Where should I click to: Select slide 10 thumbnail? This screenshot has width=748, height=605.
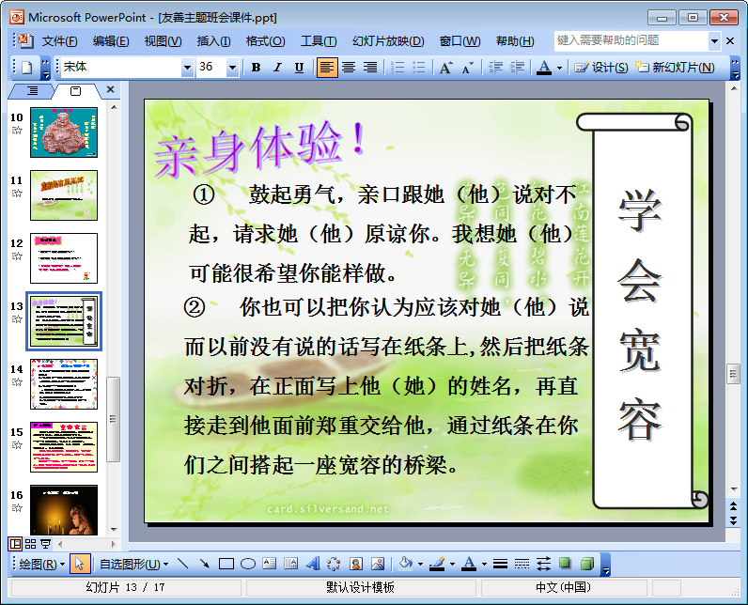[x=64, y=132]
